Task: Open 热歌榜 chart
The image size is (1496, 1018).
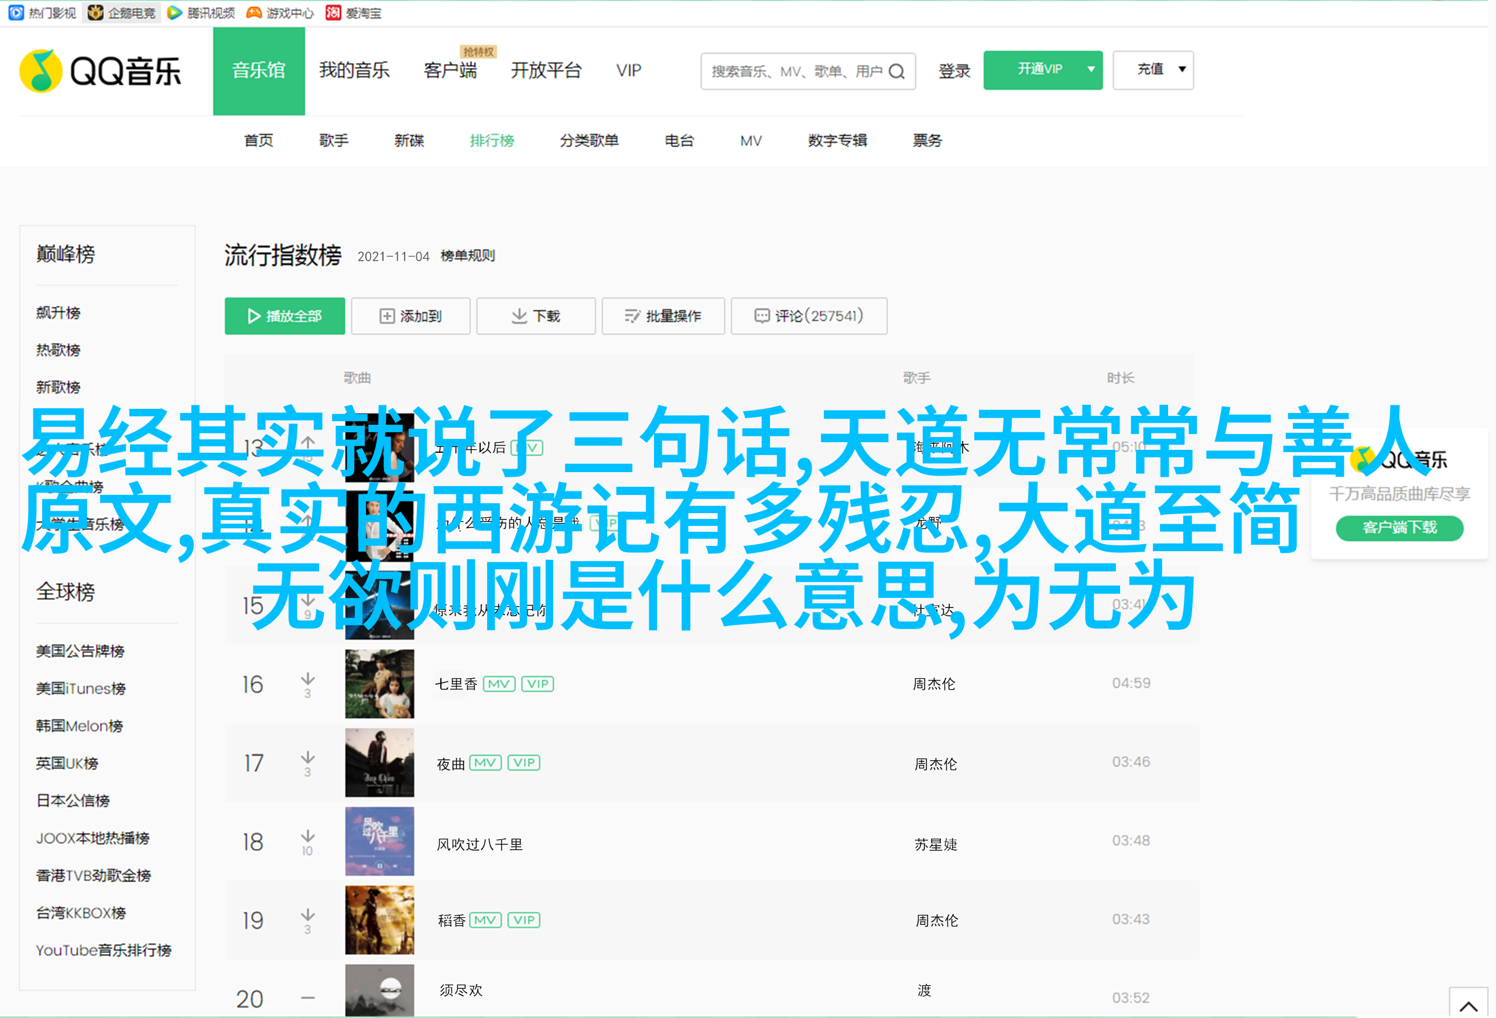Action: 59,350
